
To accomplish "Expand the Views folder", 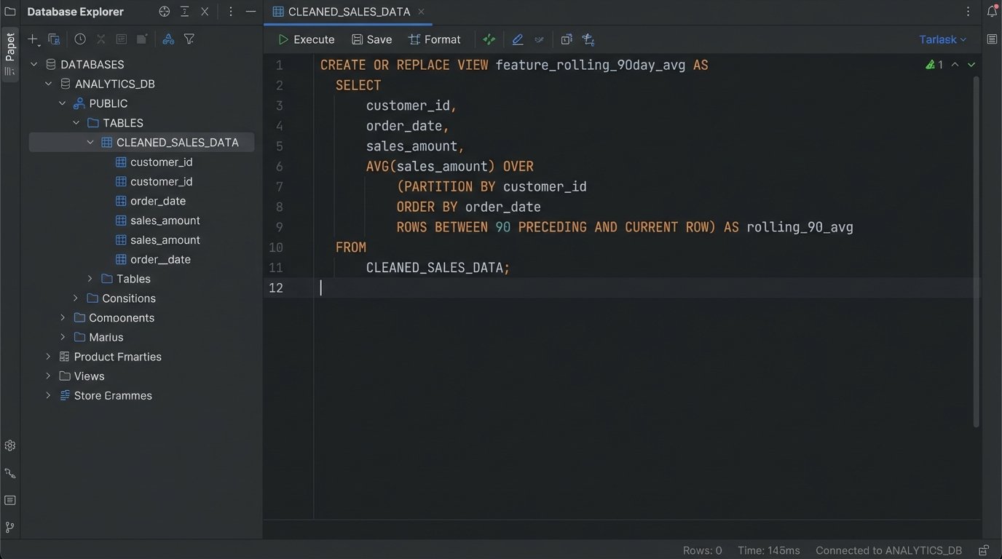I will [x=49, y=376].
